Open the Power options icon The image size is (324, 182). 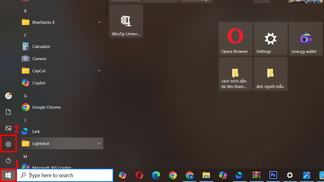[8, 161]
